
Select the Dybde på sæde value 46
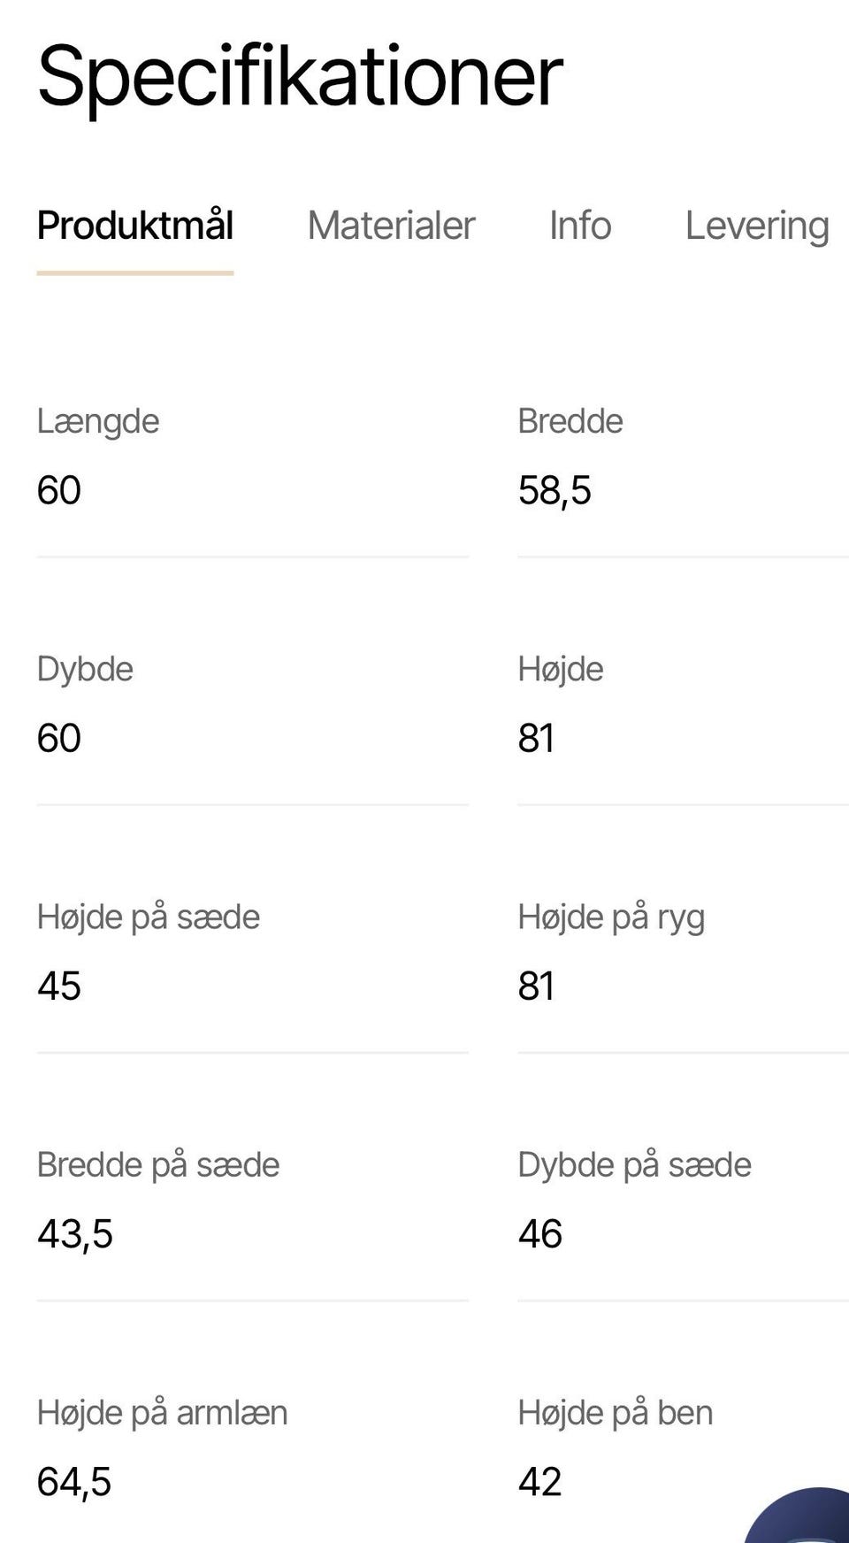pos(540,1233)
